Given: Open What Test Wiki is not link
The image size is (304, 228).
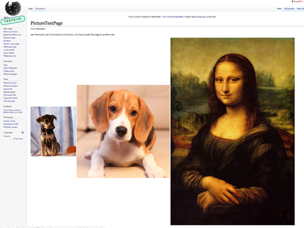Looking at the screenshot, I should click(x=12, y=35).
